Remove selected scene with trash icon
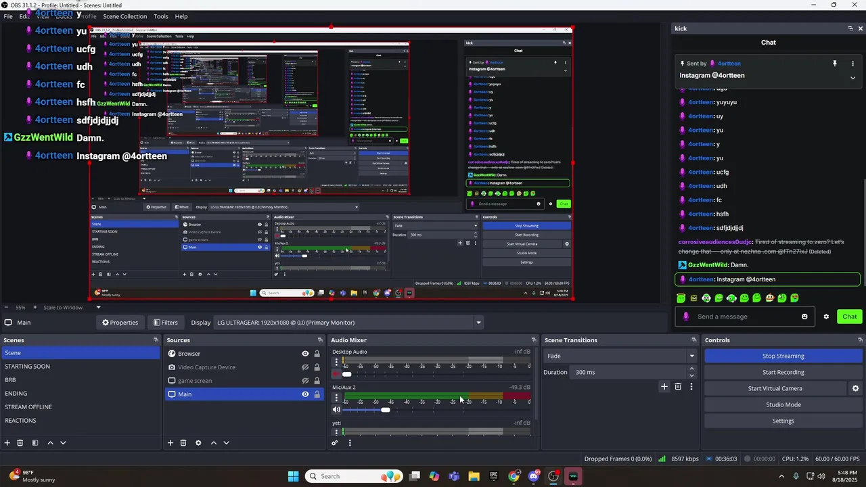The height and width of the screenshot is (487, 866). coord(20,443)
